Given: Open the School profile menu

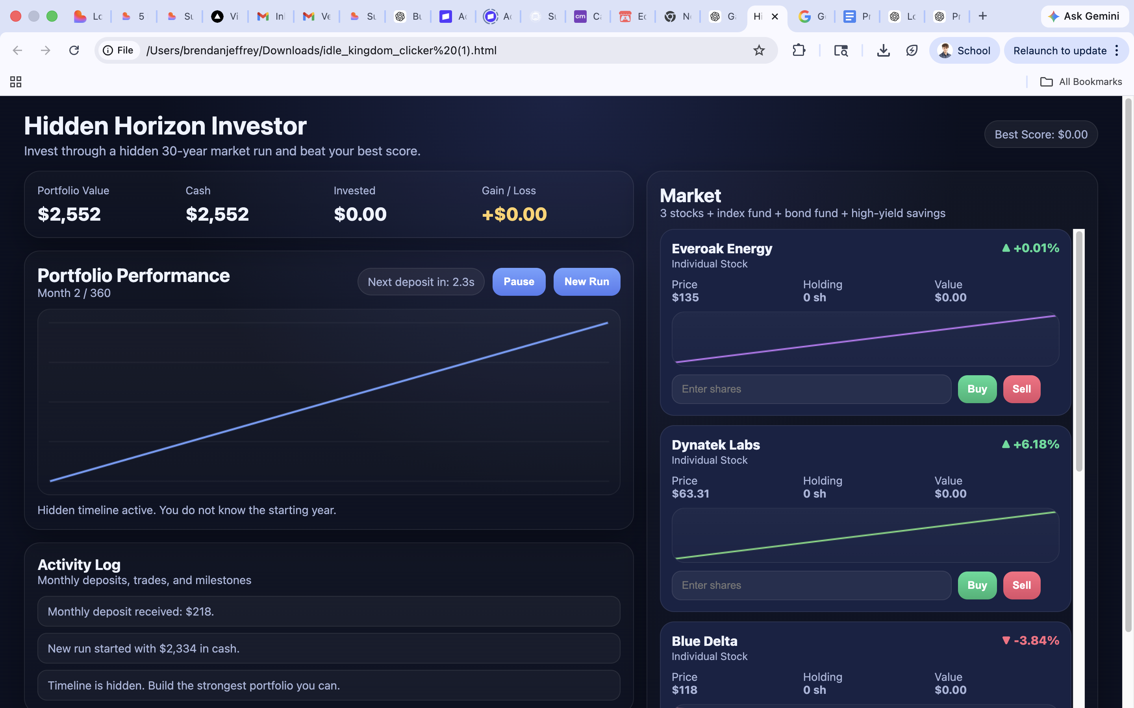Looking at the screenshot, I should pyautogui.click(x=964, y=51).
